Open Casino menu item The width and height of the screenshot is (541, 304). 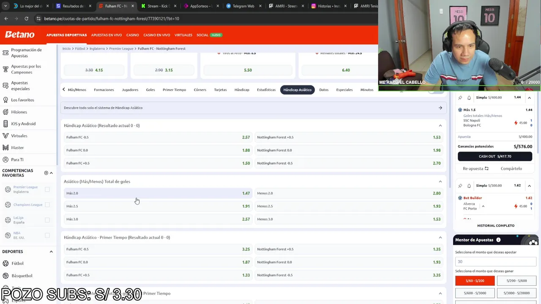(132, 35)
